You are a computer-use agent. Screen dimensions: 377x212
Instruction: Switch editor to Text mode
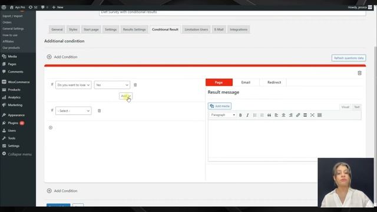(356, 107)
